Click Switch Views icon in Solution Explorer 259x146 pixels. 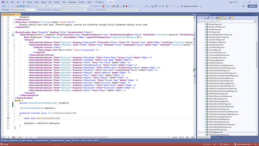coord(208,18)
